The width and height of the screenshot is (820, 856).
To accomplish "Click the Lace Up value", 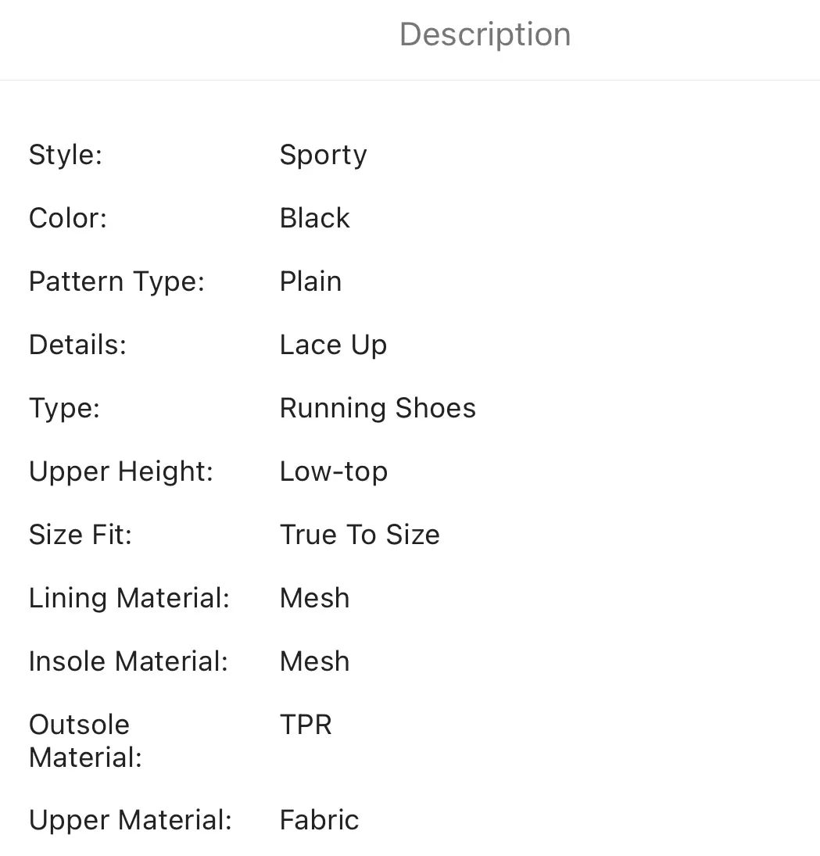I will (334, 346).
